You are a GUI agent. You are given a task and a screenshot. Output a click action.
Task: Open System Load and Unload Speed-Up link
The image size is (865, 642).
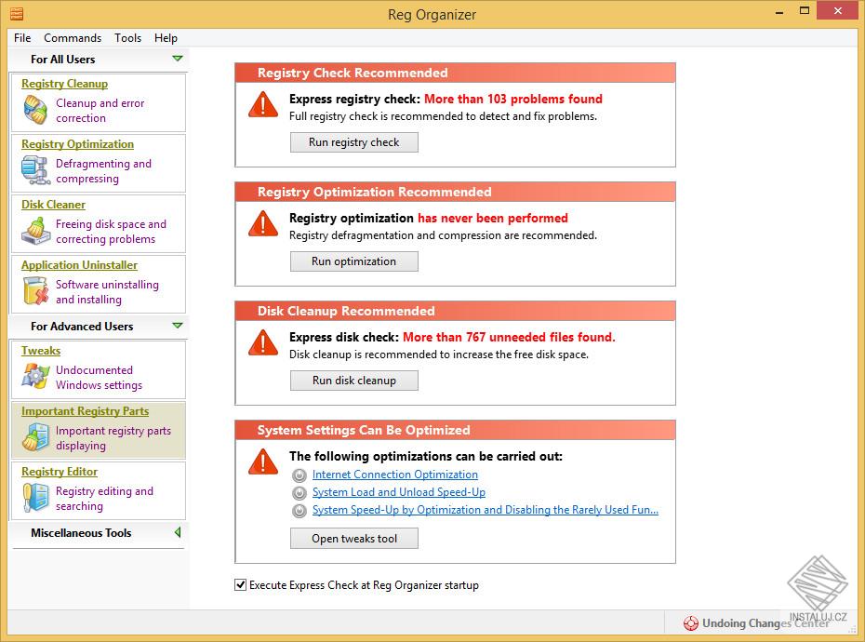[399, 492]
